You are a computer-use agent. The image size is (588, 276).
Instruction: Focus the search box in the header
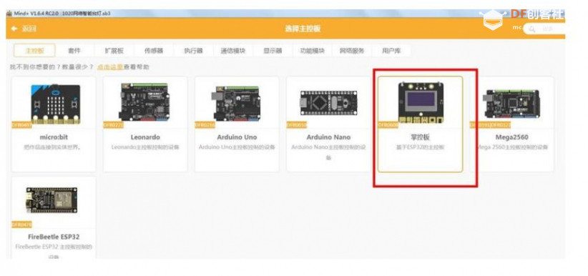click(544, 29)
